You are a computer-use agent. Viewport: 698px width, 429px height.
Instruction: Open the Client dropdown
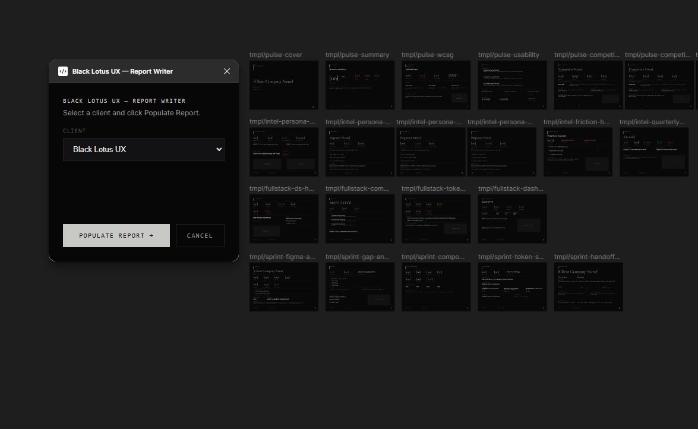(144, 149)
